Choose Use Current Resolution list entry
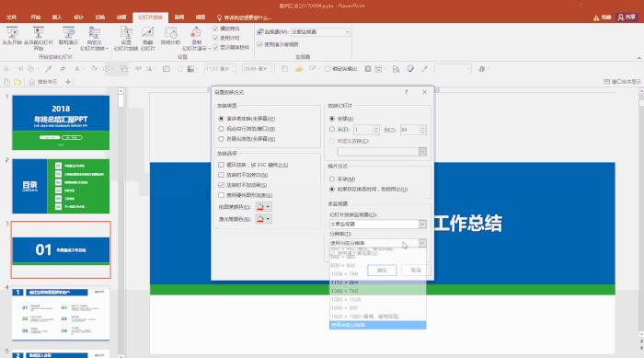Image resolution: width=644 pixels, height=358 pixels. click(378, 325)
